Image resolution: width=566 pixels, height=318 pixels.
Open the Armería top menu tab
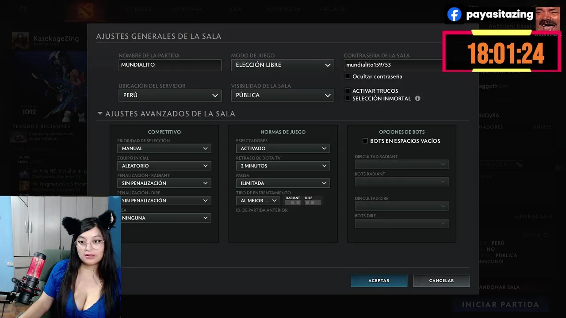187,9
